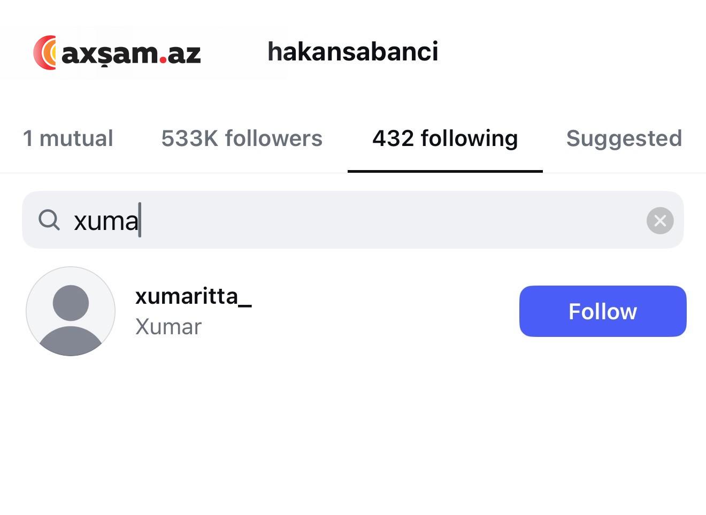This screenshot has width=706, height=515.
Task: Switch to the 1 mutual tab
Action: point(68,139)
